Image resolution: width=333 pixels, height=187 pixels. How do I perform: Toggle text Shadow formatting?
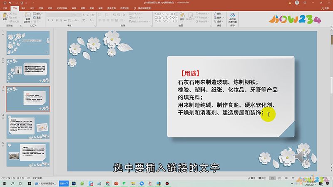coord(61,20)
